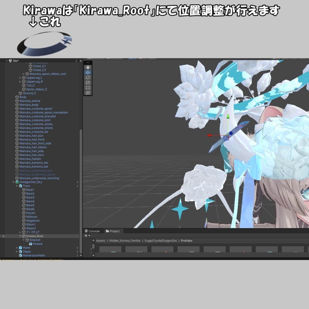
Task: Select the Kiraroot object
Action: point(35,240)
